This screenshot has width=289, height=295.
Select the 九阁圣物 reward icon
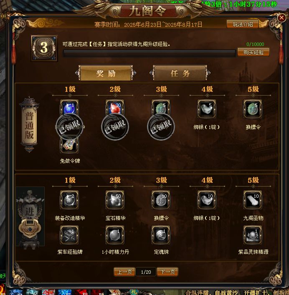(x=253, y=200)
